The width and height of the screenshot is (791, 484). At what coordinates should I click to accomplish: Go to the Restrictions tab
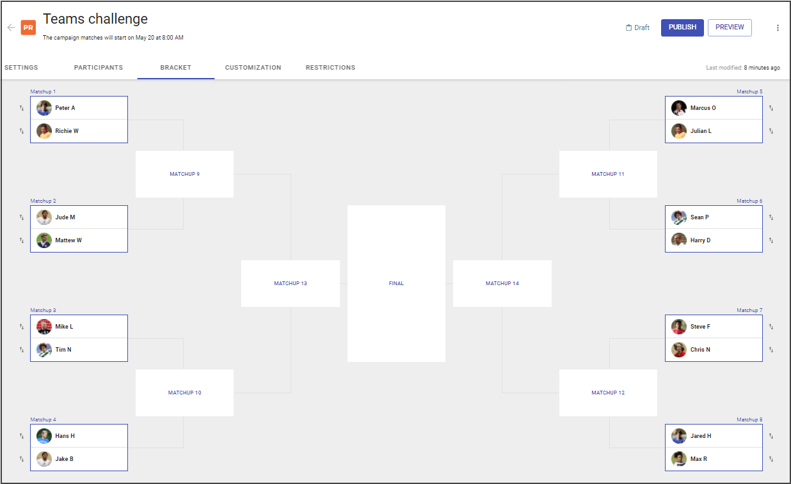click(330, 67)
